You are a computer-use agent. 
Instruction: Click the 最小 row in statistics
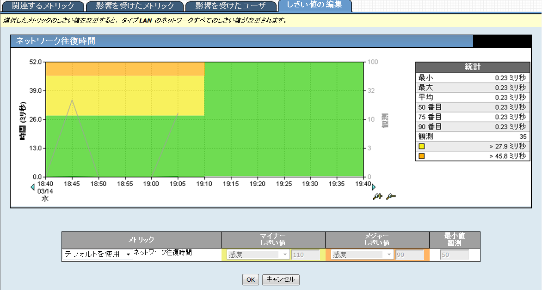point(473,78)
